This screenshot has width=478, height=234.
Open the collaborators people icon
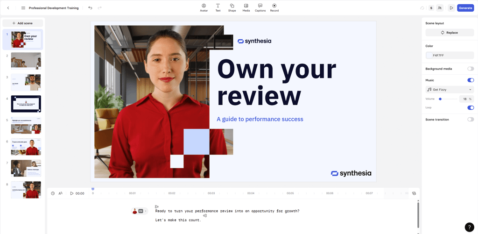(x=440, y=8)
